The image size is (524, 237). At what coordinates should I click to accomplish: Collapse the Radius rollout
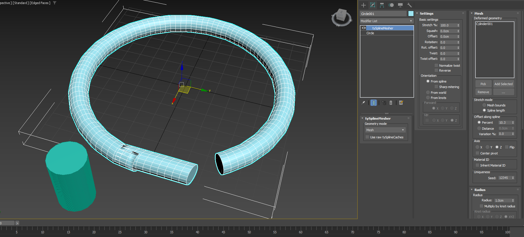[x=472, y=190]
